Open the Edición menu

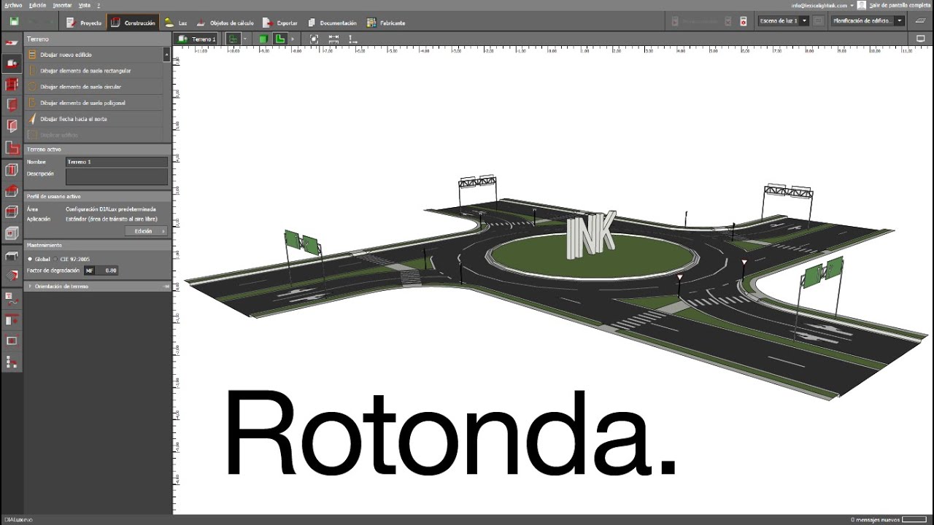pos(37,4)
